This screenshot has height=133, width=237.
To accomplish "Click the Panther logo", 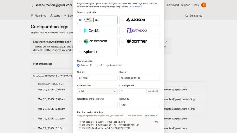I will pos(137,41).
